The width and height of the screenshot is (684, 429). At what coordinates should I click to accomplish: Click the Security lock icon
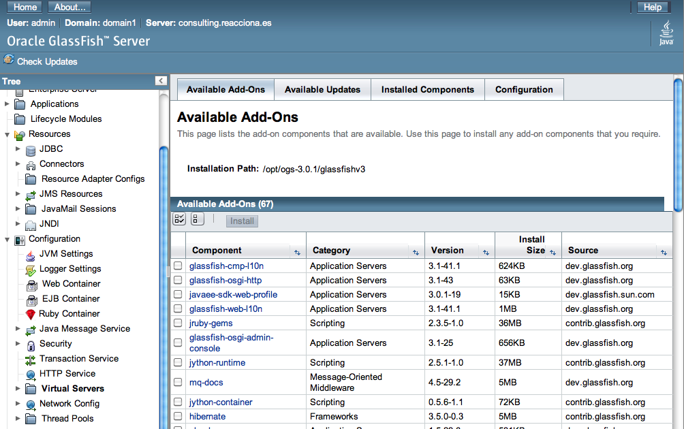click(x=31, y=345)
